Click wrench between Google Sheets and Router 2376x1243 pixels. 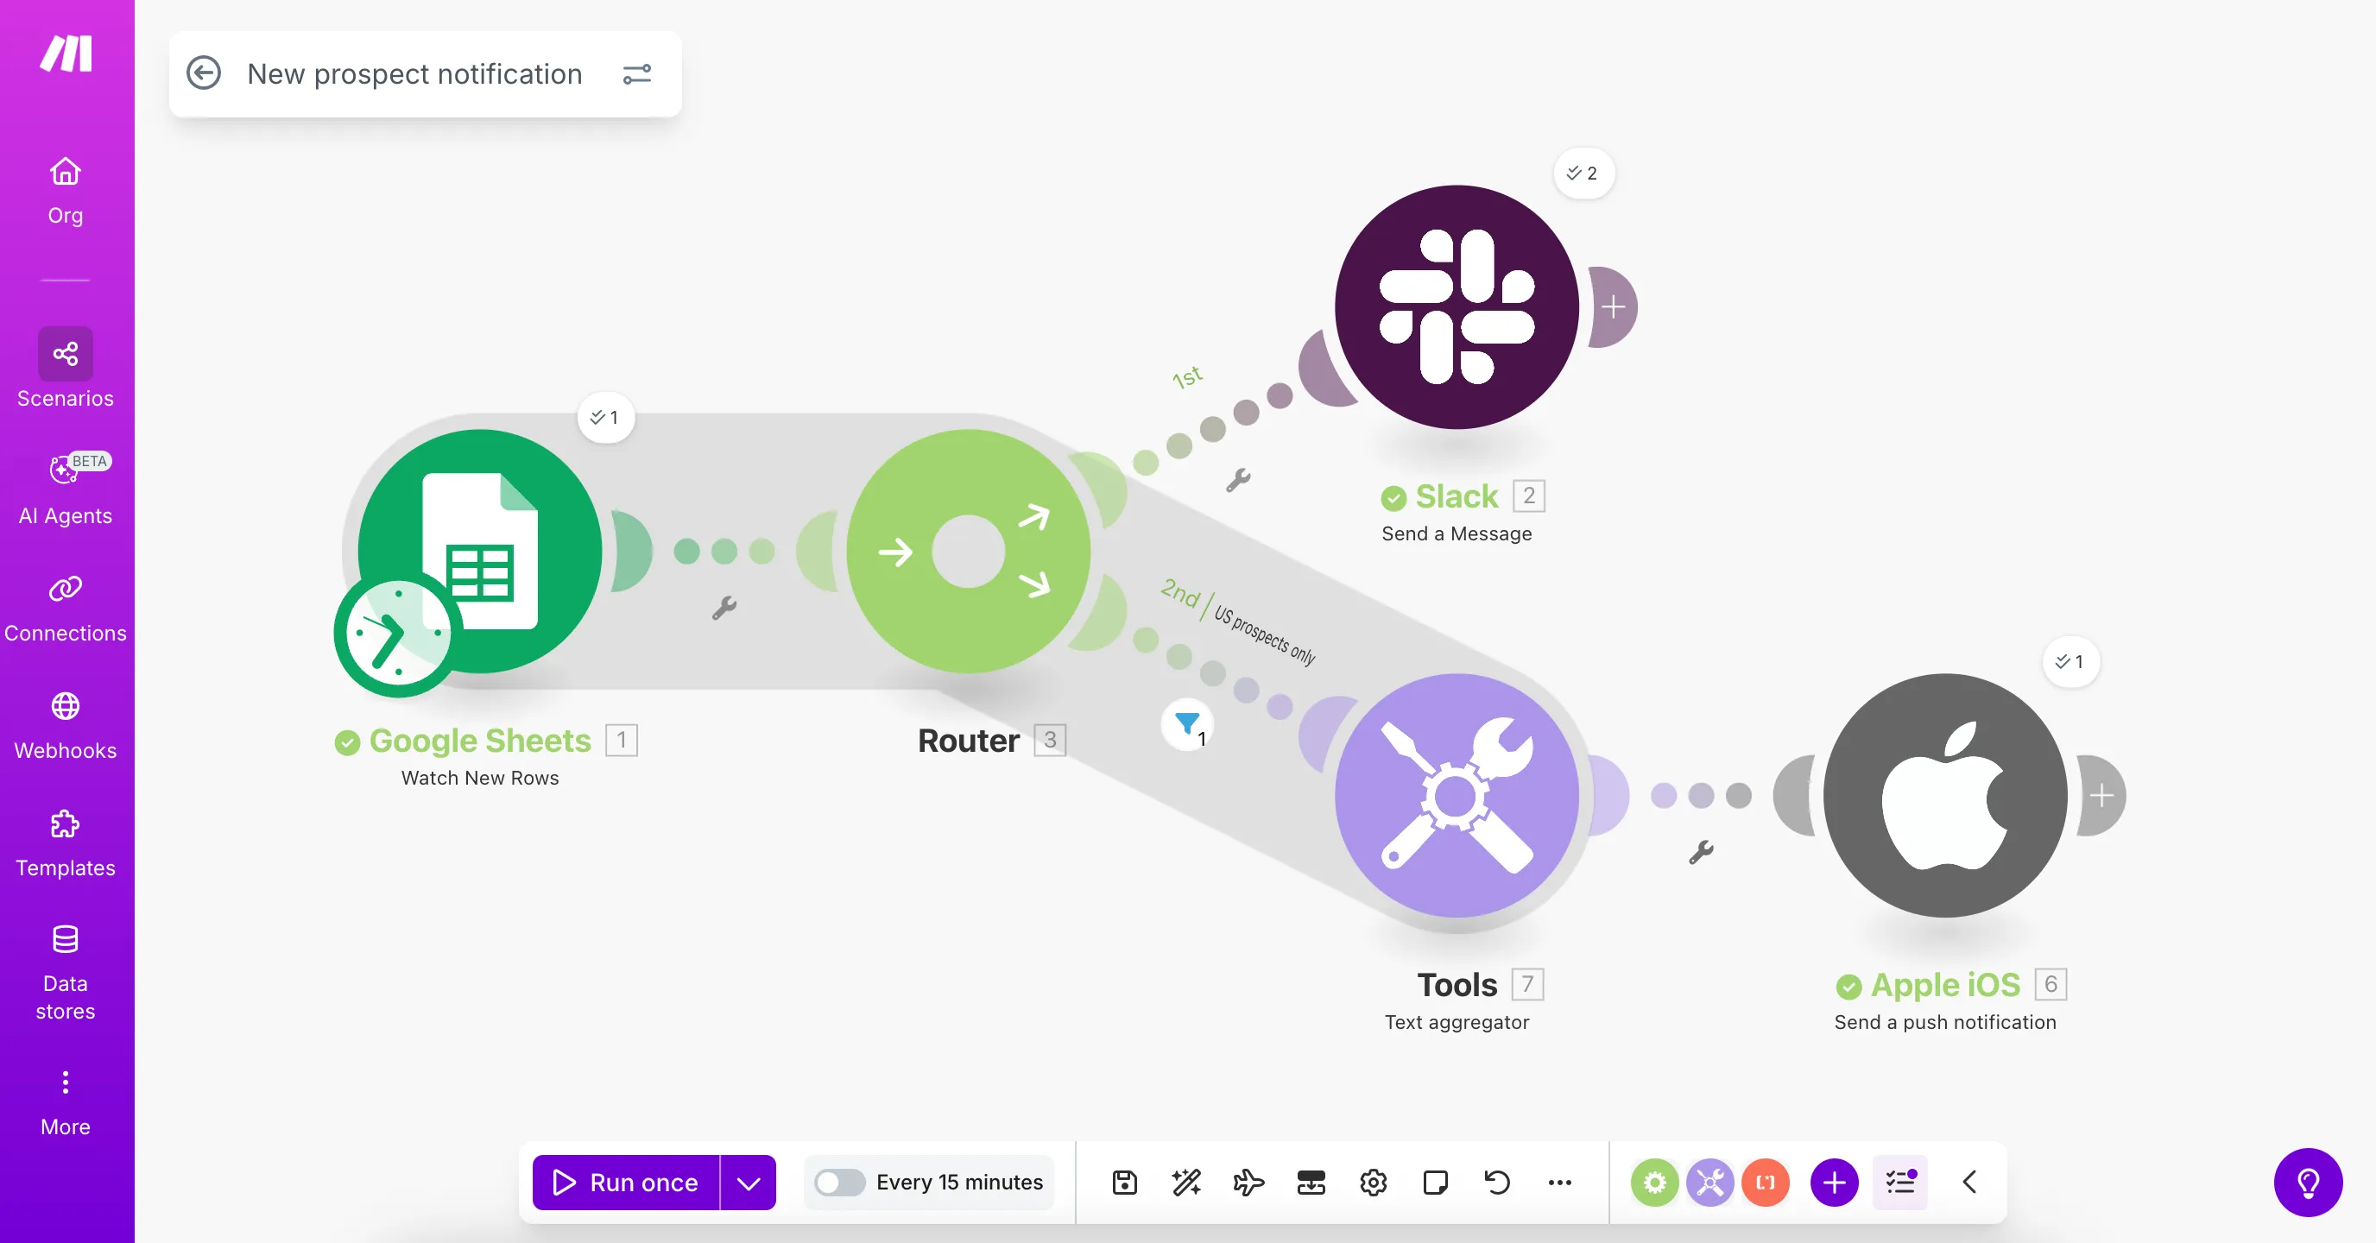[x=724, y=608]
